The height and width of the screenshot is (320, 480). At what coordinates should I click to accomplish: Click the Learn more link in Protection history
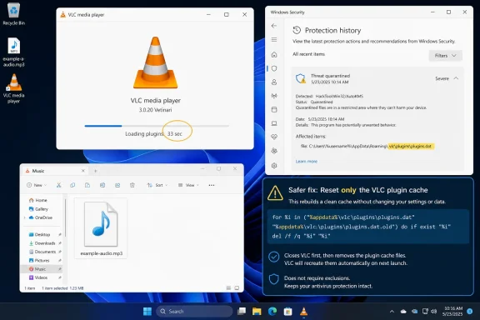(x=307, y=162)
